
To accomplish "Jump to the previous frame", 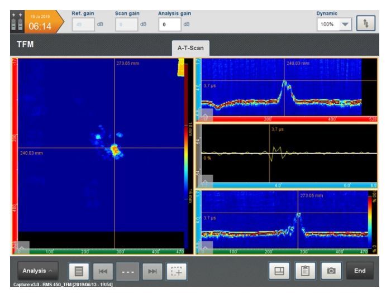I will click(102, 271).
